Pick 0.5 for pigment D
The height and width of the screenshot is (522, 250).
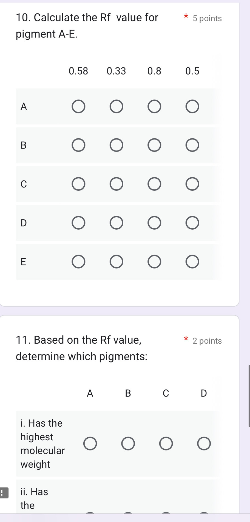point(192,223)
